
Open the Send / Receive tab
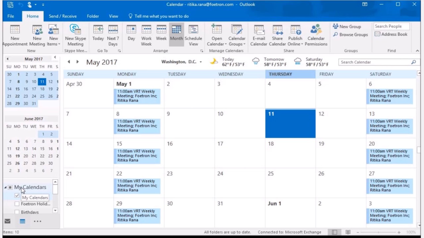[x=63, y=16]
